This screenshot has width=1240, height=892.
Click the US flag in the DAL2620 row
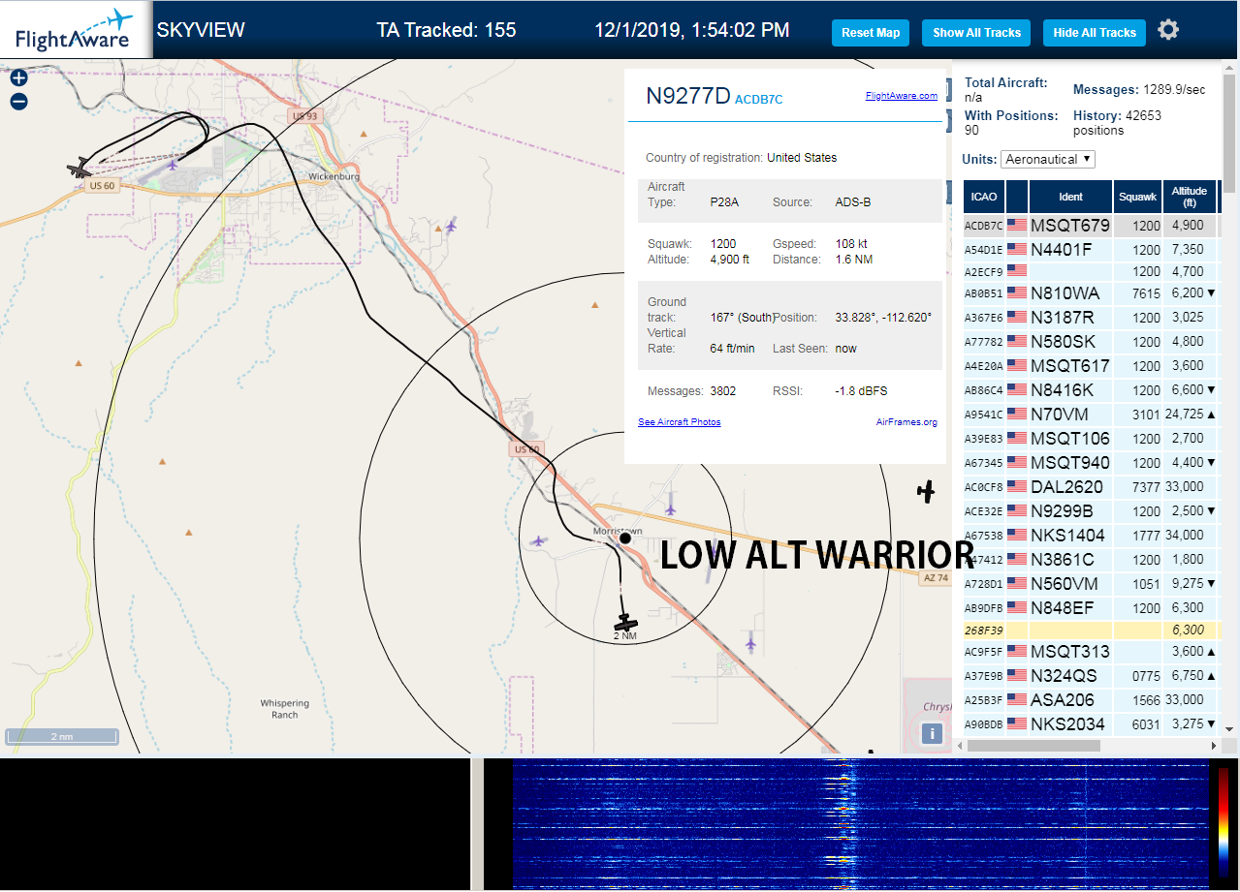click(1017, 486)
